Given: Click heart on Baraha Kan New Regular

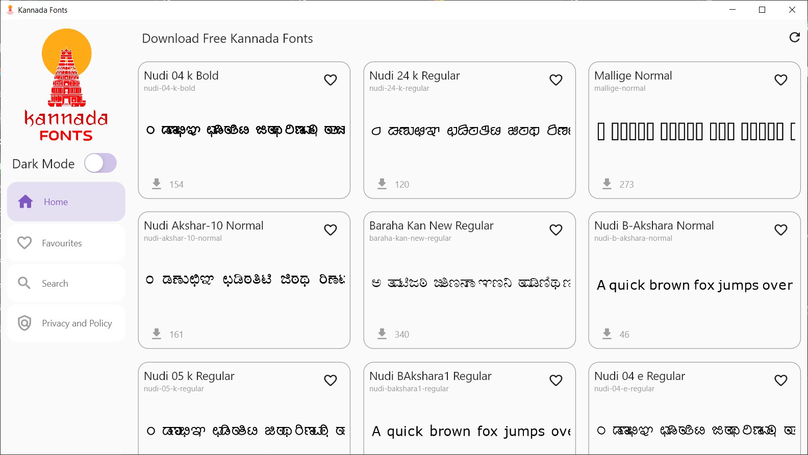Looking at the screenshot, I should point(555,230).
